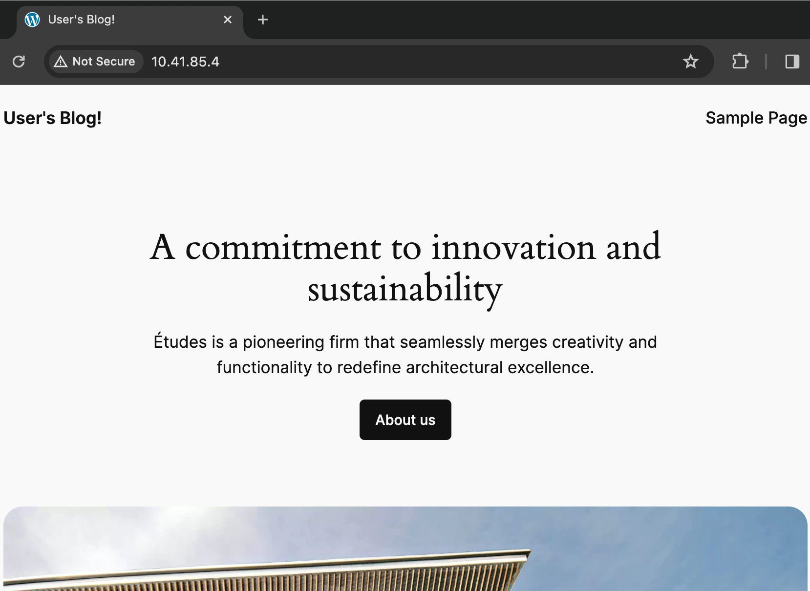Image resolution: width=810 pixels, height=591 pixels.
Task: Bookmark this page with the star icon
Action: (690, 62)
